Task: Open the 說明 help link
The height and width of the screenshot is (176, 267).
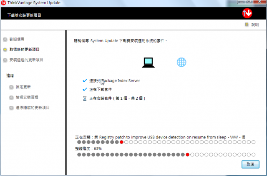Action: 255,25
